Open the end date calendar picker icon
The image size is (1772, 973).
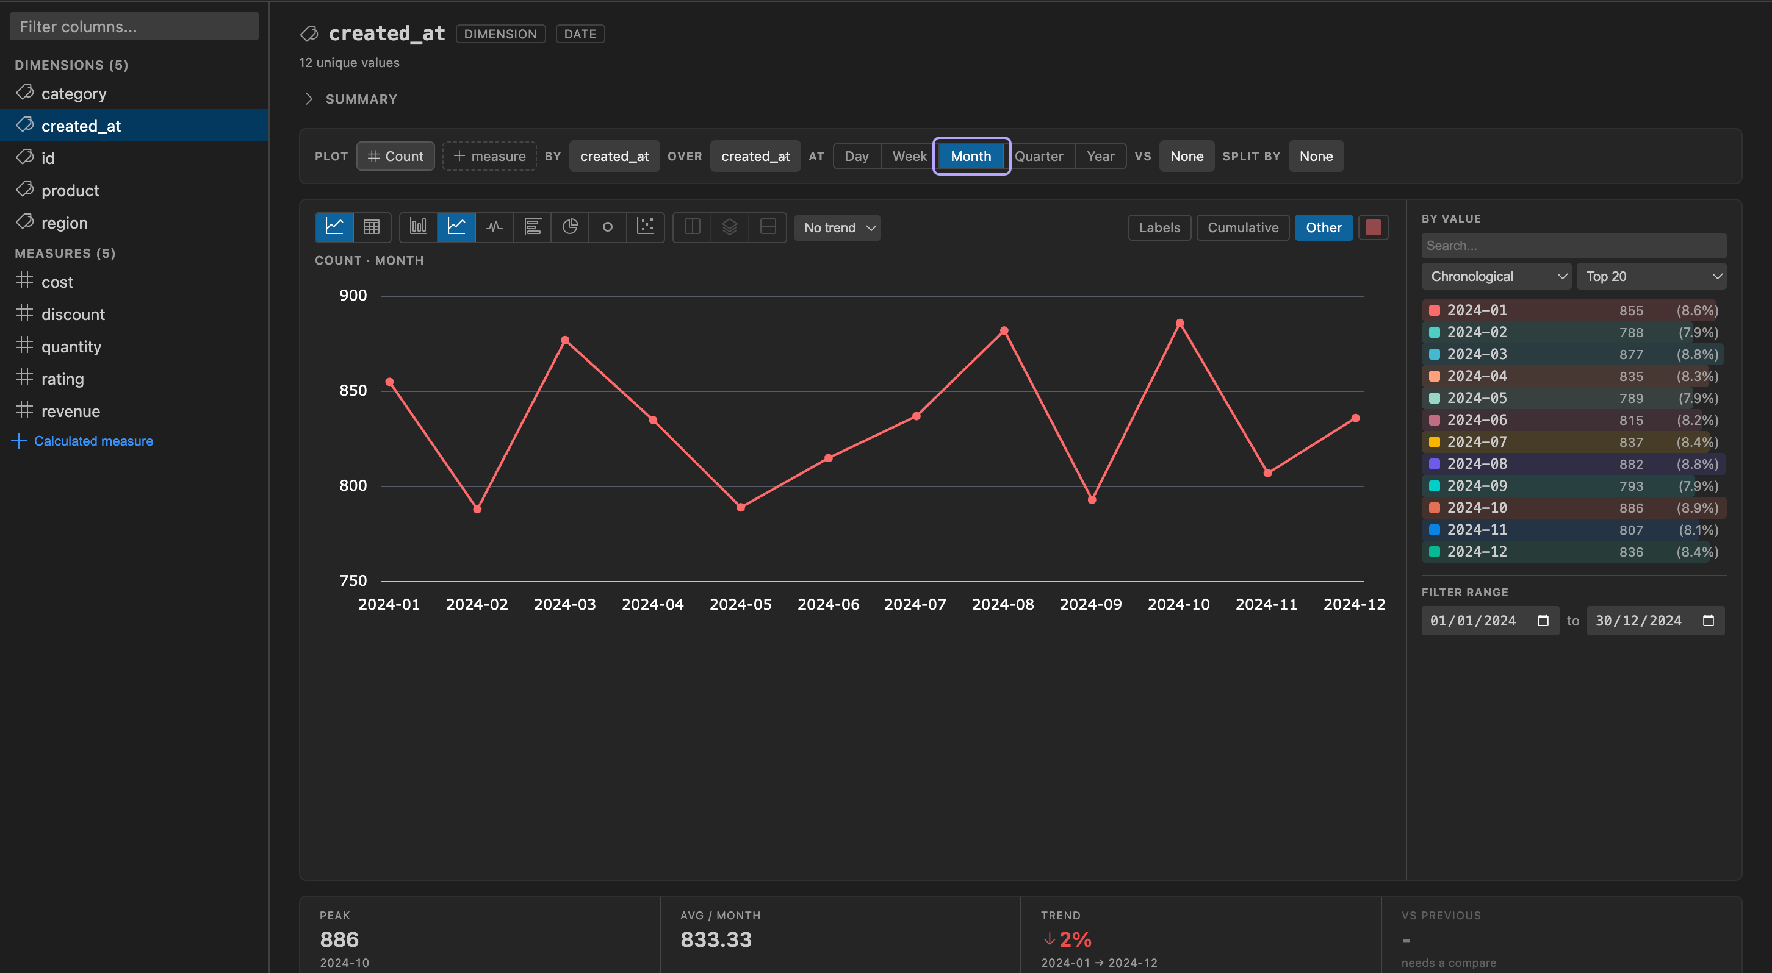1708,621
